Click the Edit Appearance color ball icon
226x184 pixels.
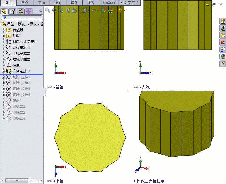pyautogui.click(x=103, y=10)
